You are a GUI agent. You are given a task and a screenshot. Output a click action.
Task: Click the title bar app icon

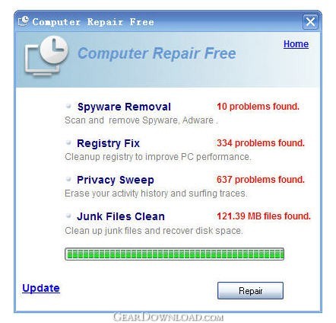pyautogui.click(x=24, y=21)
